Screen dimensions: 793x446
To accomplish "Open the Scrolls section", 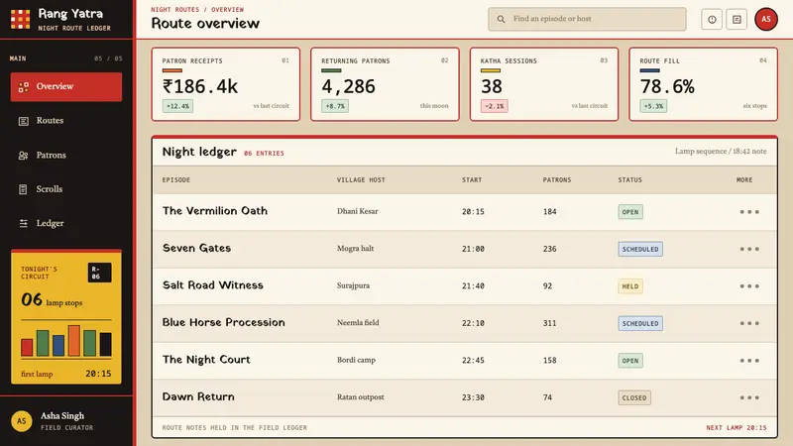I will click(66, 189).
